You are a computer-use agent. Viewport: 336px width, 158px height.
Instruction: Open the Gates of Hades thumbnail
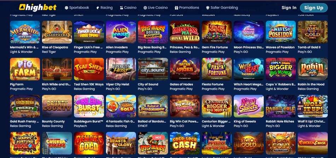185,69
